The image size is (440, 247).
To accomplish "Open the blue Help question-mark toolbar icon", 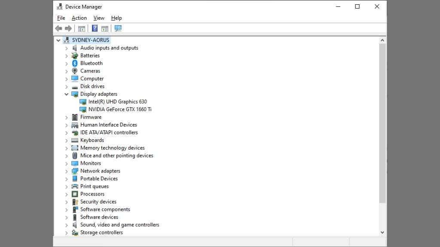I will point(95,28).
